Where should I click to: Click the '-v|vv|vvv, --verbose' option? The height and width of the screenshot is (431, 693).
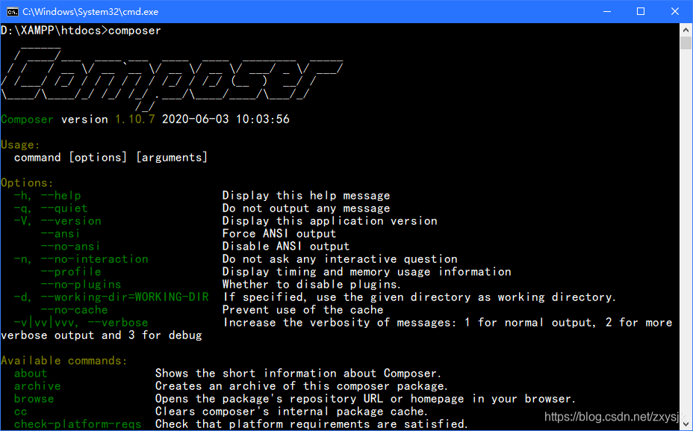(81, 323)
